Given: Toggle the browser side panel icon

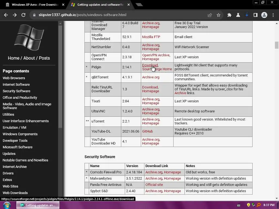Looking at the screenshot, I should 256,15.
